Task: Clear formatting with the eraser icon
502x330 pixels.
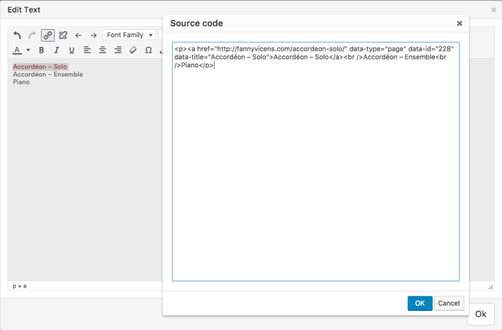Action: pos(133,50)
